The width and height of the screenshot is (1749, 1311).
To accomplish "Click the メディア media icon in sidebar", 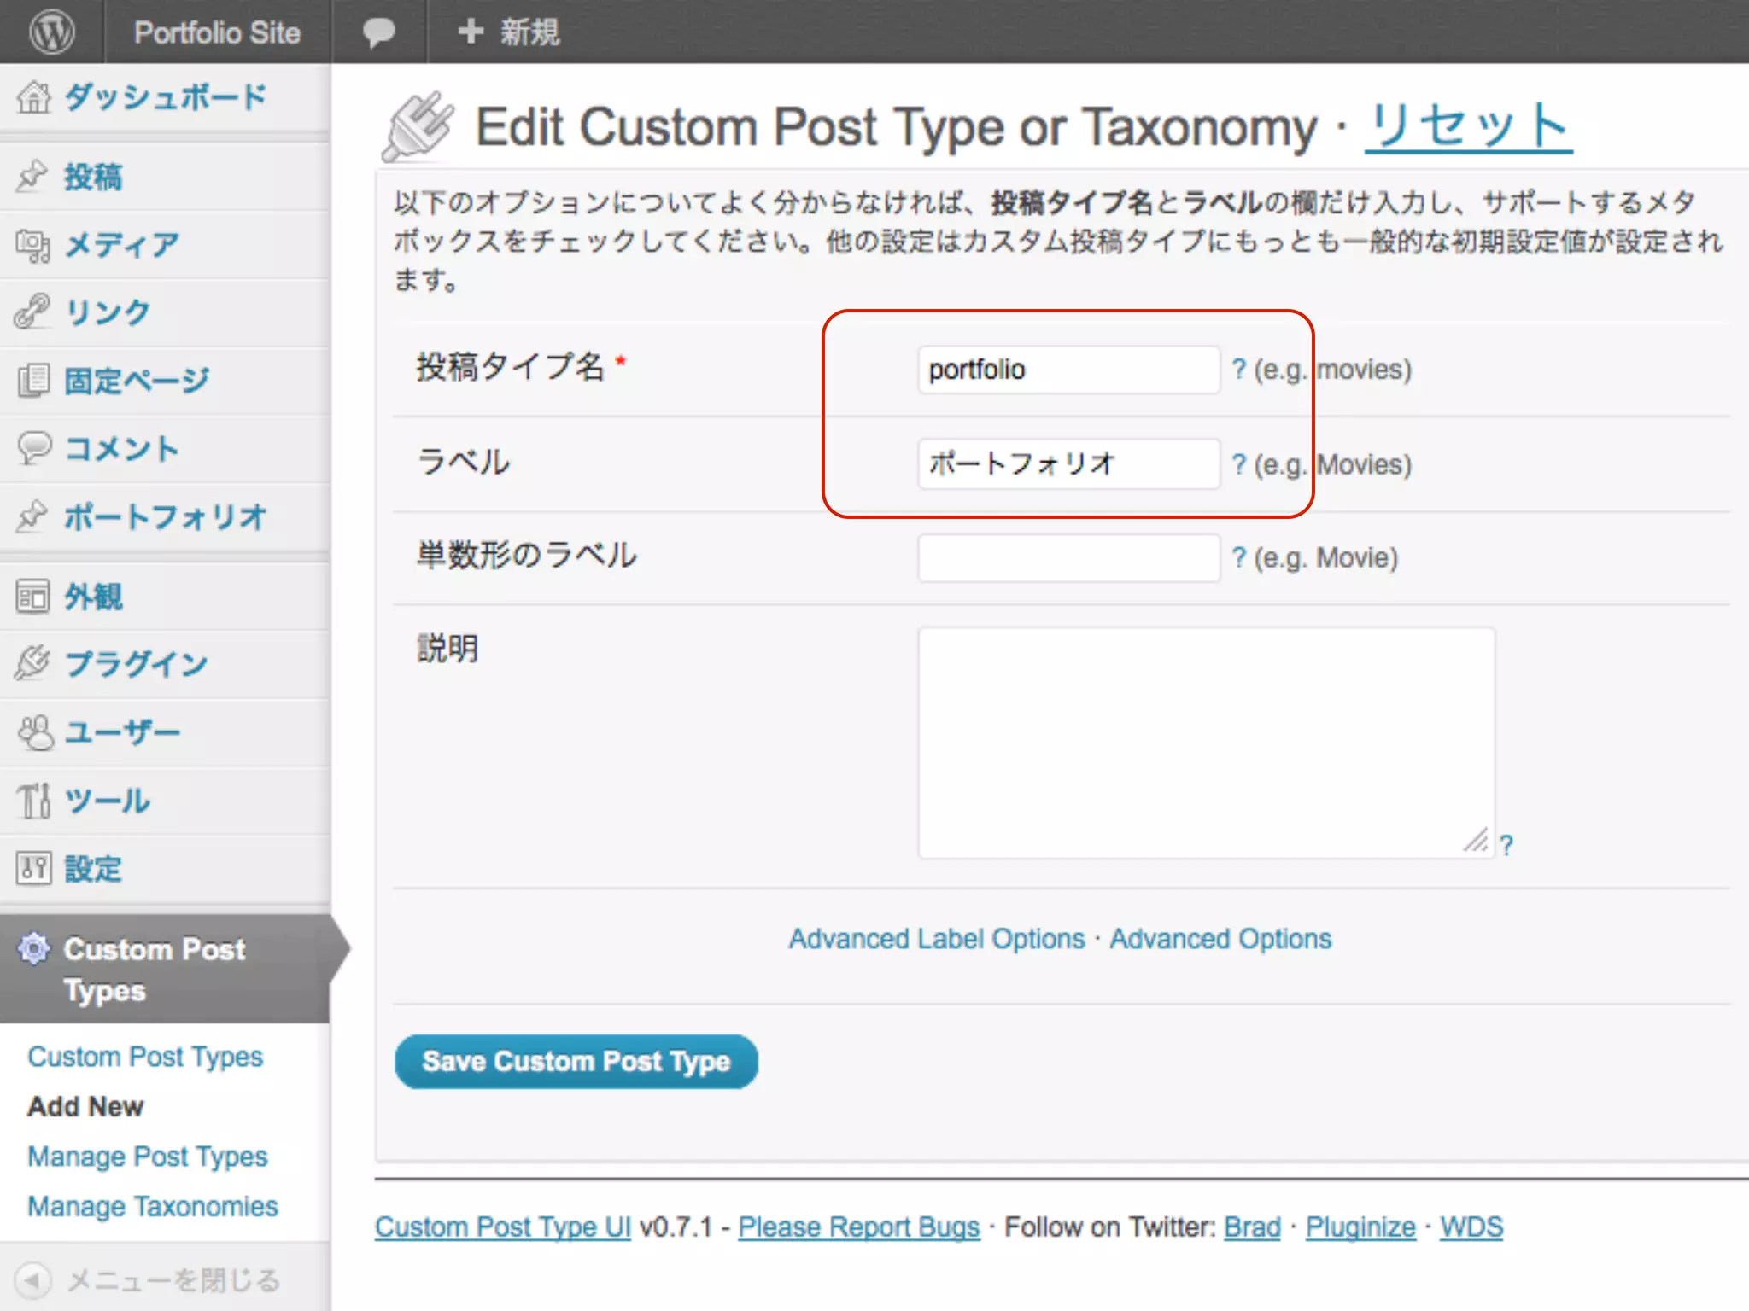I will click(x=33, y=246).
